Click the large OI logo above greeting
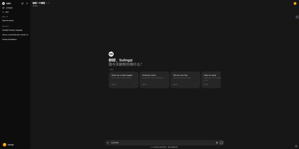Viewport: 299px width, 149px height. [111, 54]
